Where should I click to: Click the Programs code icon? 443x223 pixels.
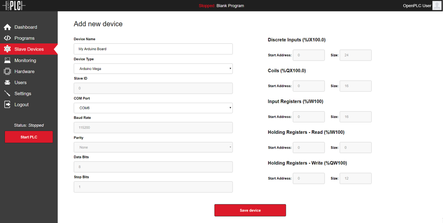pyautogui.click(x=7, y=38)
